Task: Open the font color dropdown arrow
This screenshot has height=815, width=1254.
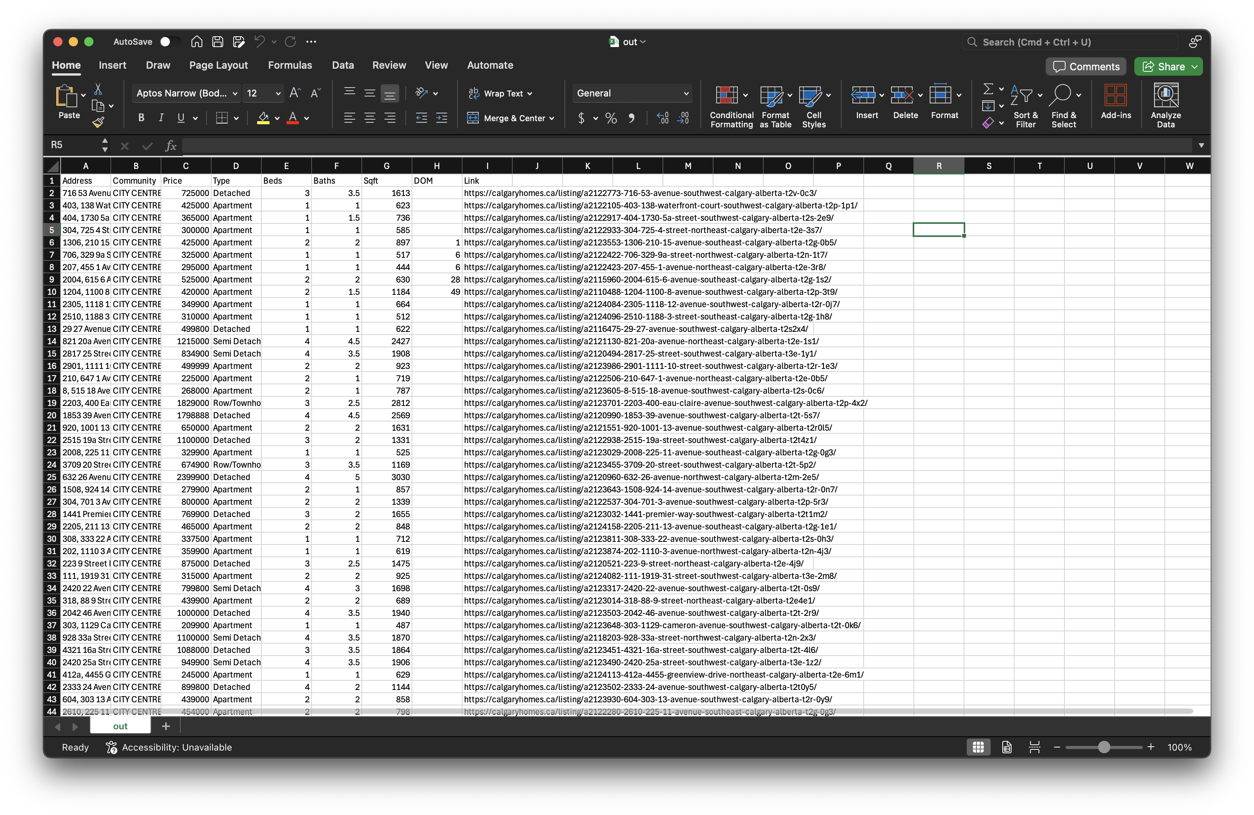Action: (306, 118)
